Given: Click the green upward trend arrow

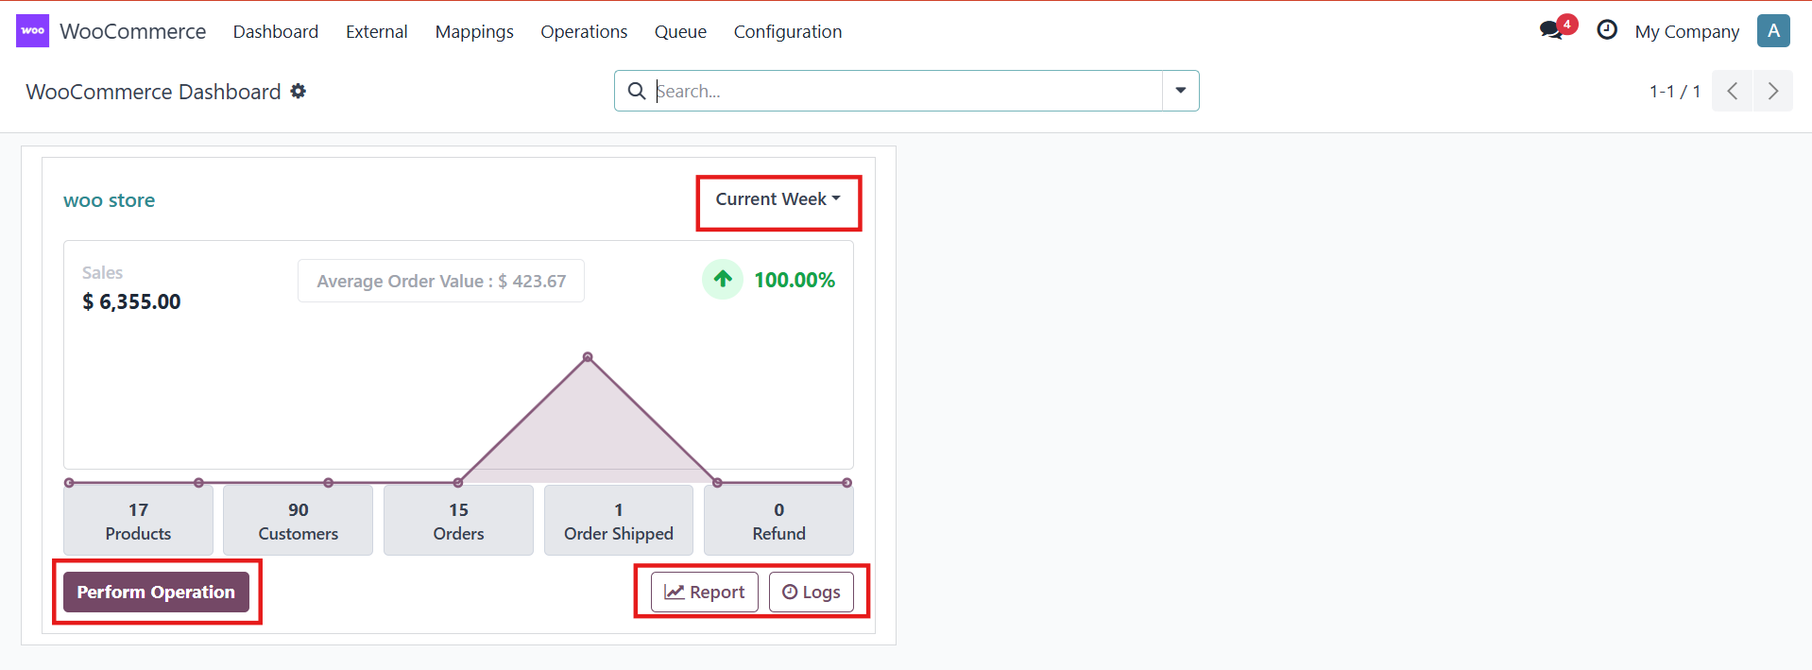Looking at the screenshot, I should coord(723,279).
